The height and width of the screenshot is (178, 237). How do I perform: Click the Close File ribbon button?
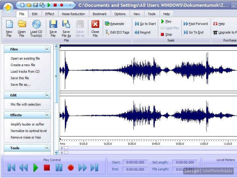tap(95, 28)
